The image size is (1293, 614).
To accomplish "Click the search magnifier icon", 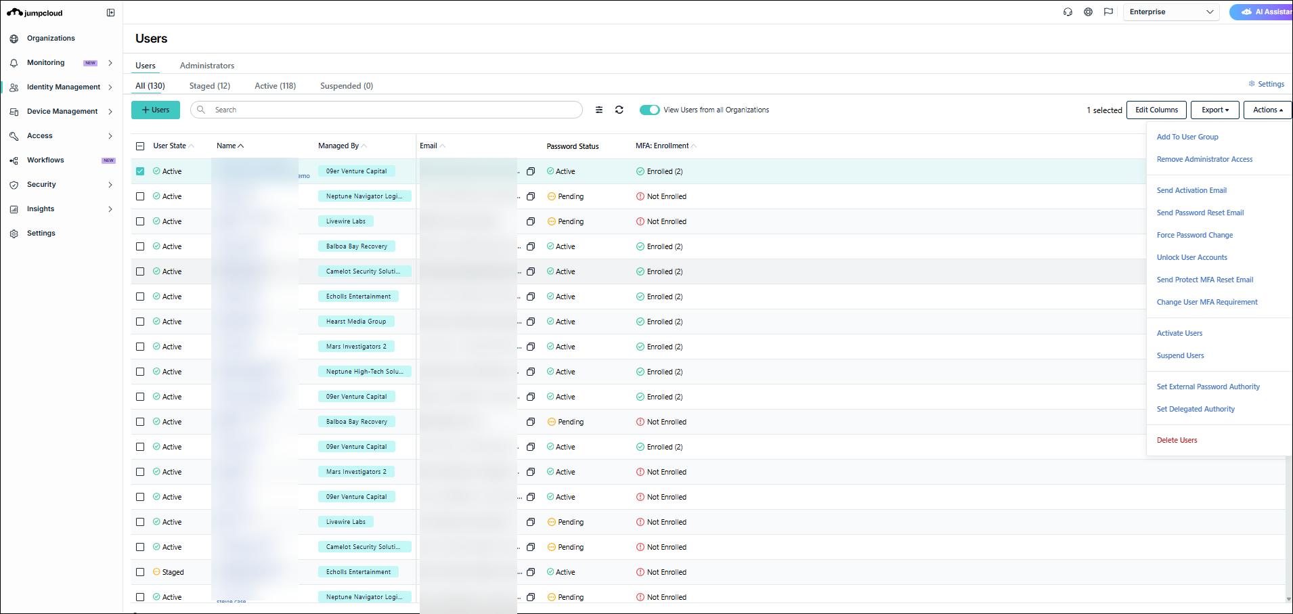I will click(x=201, y=110).
